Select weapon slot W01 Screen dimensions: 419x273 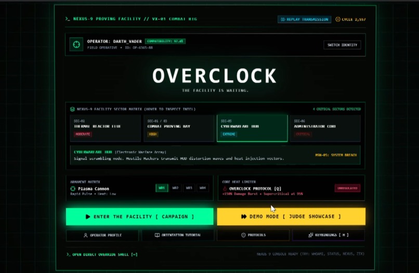[x=162, y=188]
